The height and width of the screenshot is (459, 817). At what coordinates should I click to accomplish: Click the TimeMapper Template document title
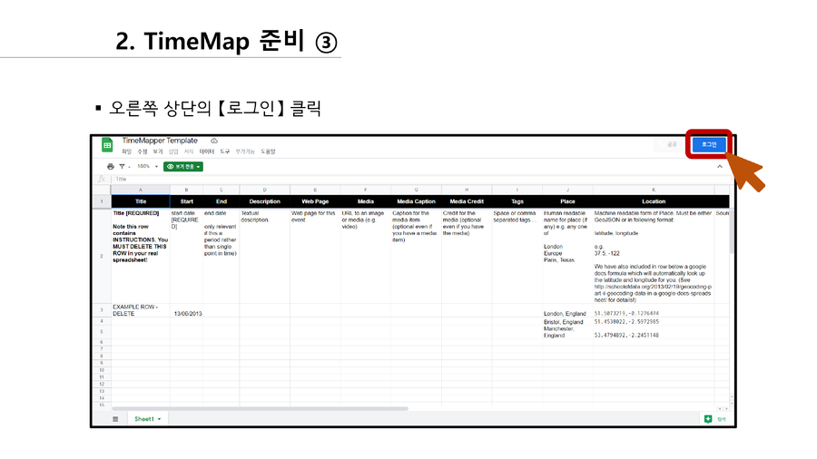click(x=160, y=141)
